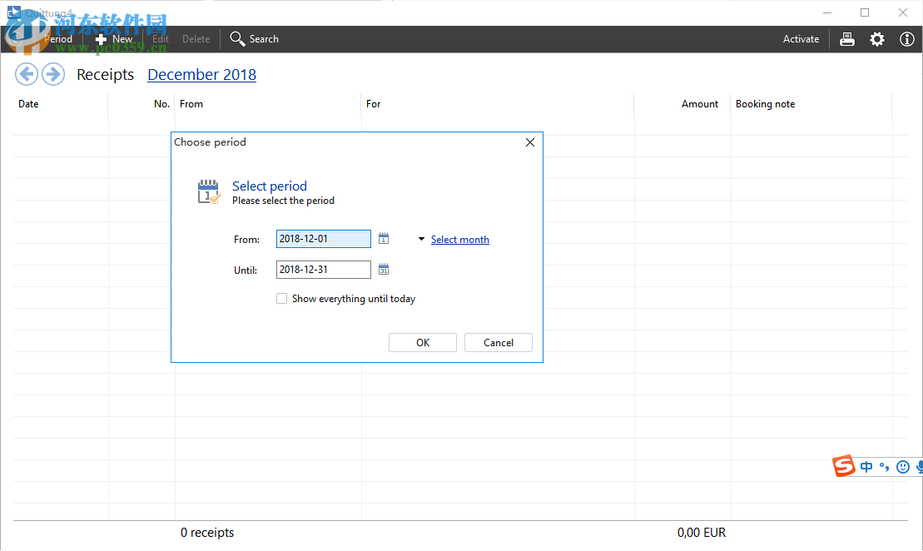
Task: Go to previous period with left arrow
Action: pyautogui.click(x=27, y=74)
